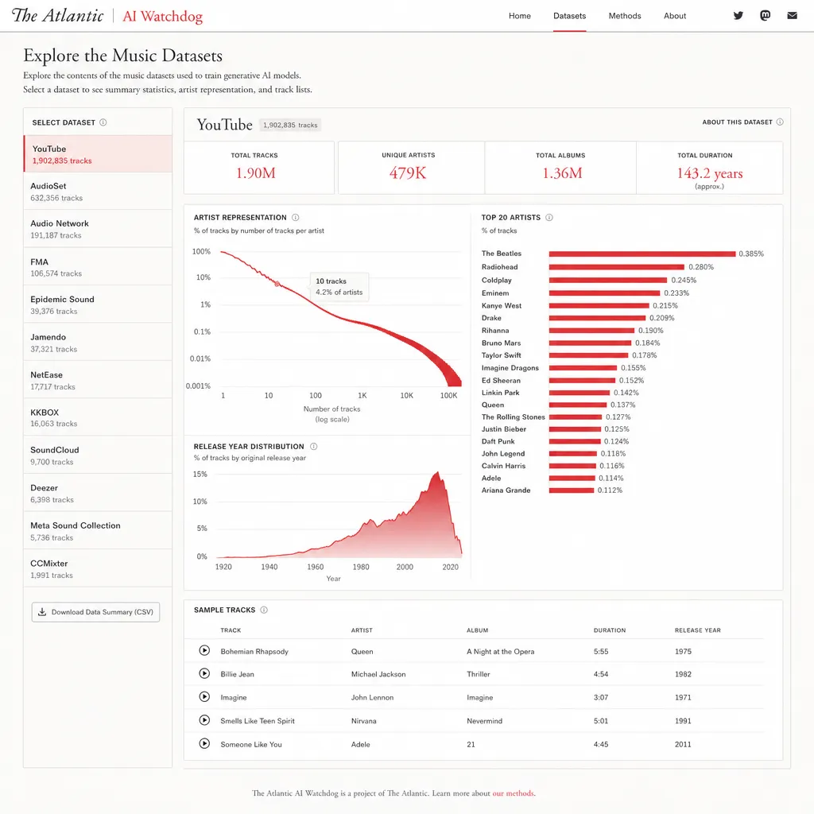814x814 pixels.
Task: Open the Methods menu item
Action: pos(625,16)
